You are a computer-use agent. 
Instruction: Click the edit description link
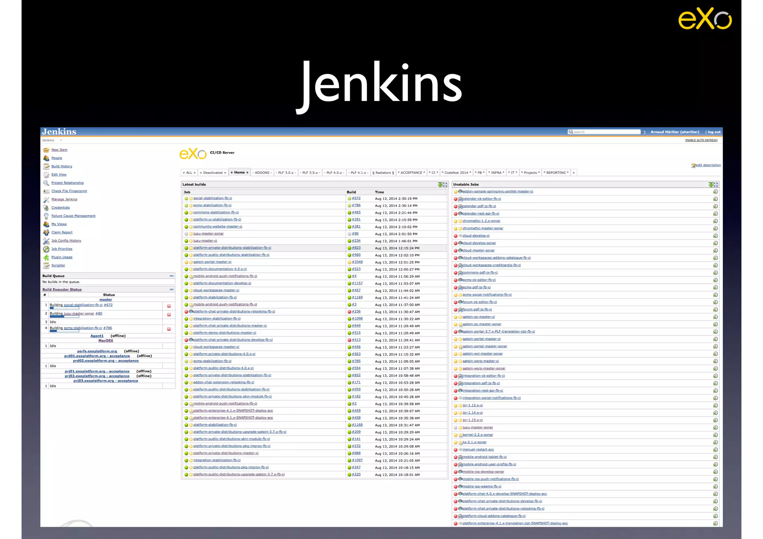coord(708,165)
